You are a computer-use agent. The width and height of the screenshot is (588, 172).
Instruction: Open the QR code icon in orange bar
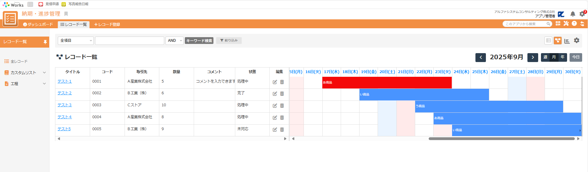click(x=558, y=24)
